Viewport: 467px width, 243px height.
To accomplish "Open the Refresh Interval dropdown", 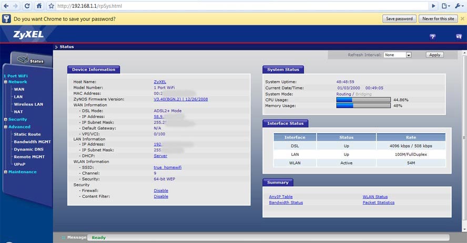I will click(x=397, y=55).
